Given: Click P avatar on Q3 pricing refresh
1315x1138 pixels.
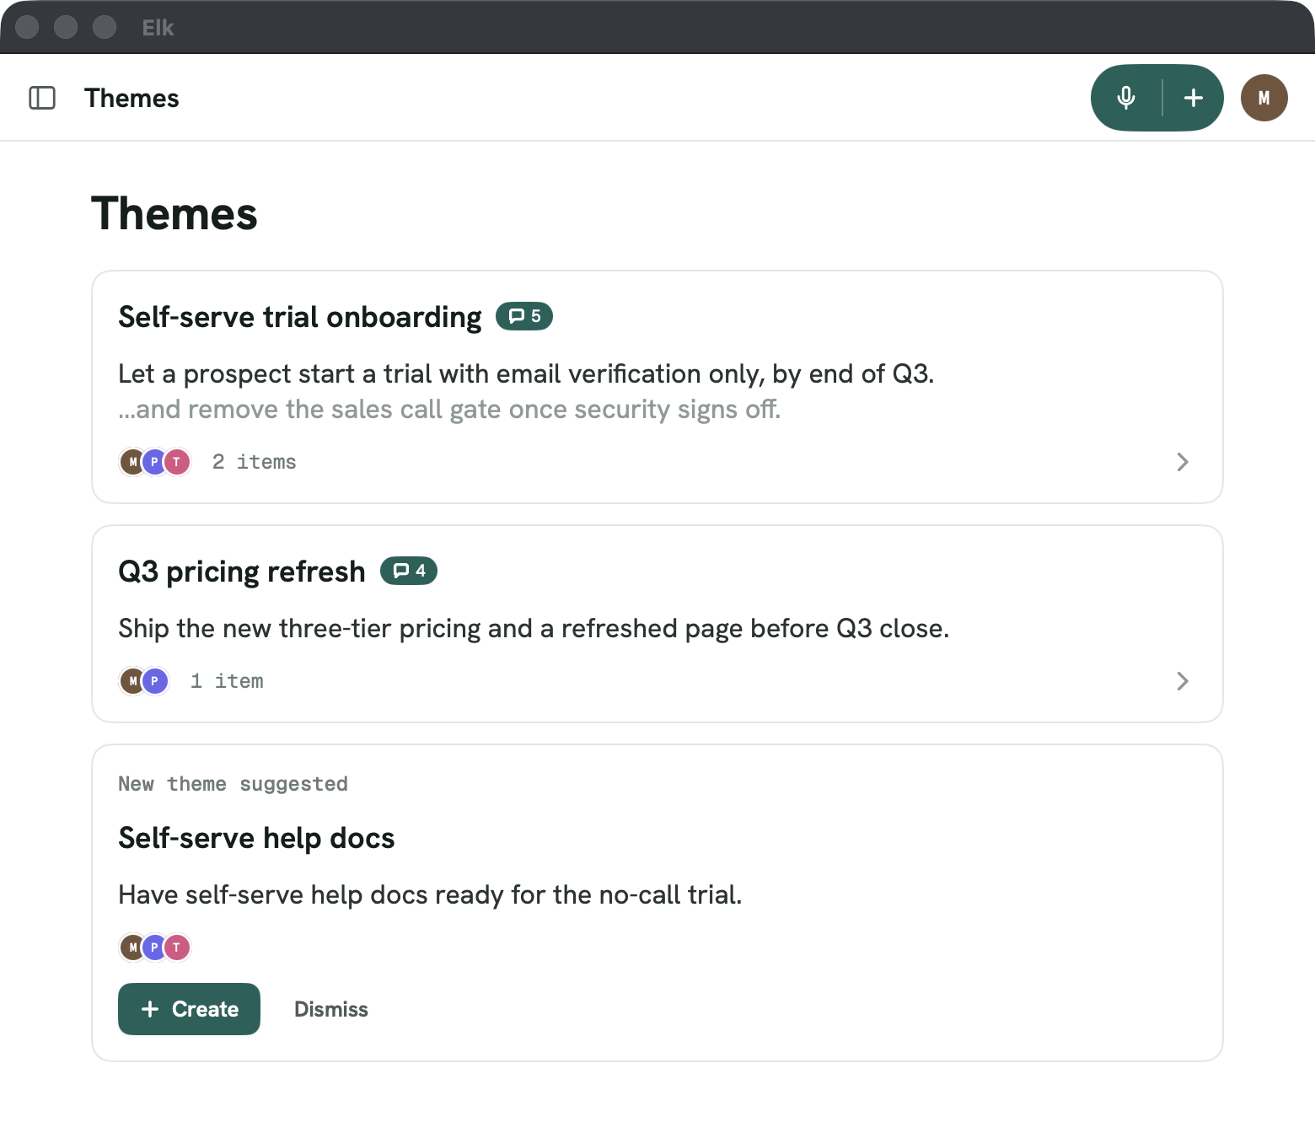Looking at the screenshot, I should (x=154, y=681).
